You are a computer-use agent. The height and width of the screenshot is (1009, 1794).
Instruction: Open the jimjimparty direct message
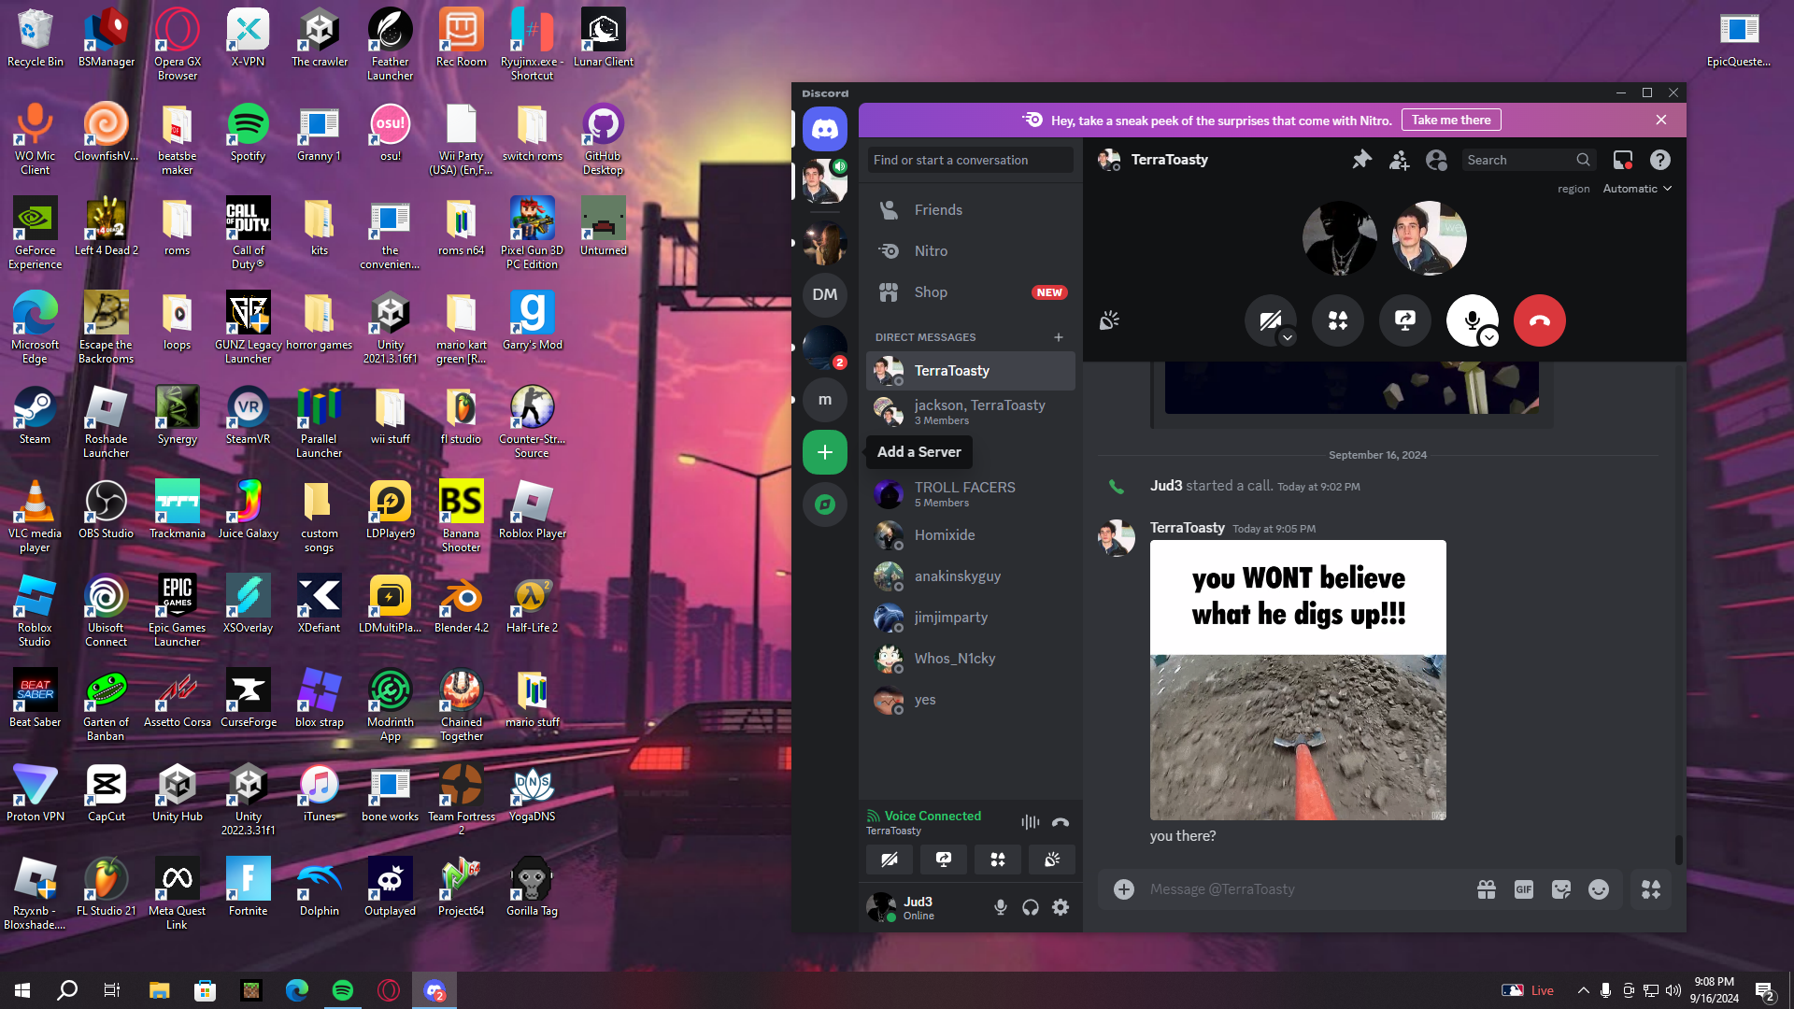(x=970, y=618)
